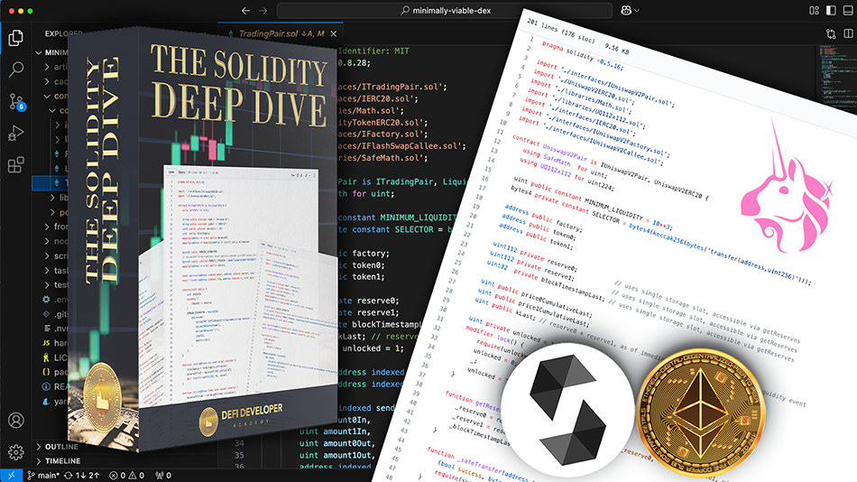Open the Extensions view
This screenshot has height=482, width=857.
click(16, 164)
